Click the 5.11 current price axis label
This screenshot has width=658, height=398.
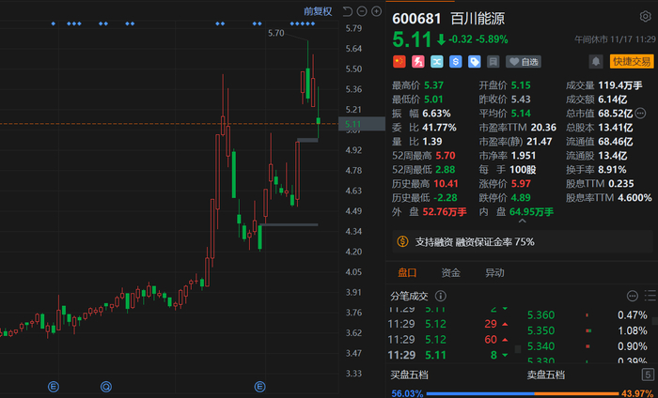click(361, 124)
